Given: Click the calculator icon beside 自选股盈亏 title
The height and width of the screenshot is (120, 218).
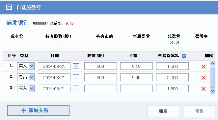Looking at the screenshot, I should [9, 7].
